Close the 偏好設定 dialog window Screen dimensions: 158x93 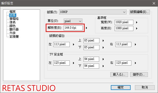[x=154, y=3]
